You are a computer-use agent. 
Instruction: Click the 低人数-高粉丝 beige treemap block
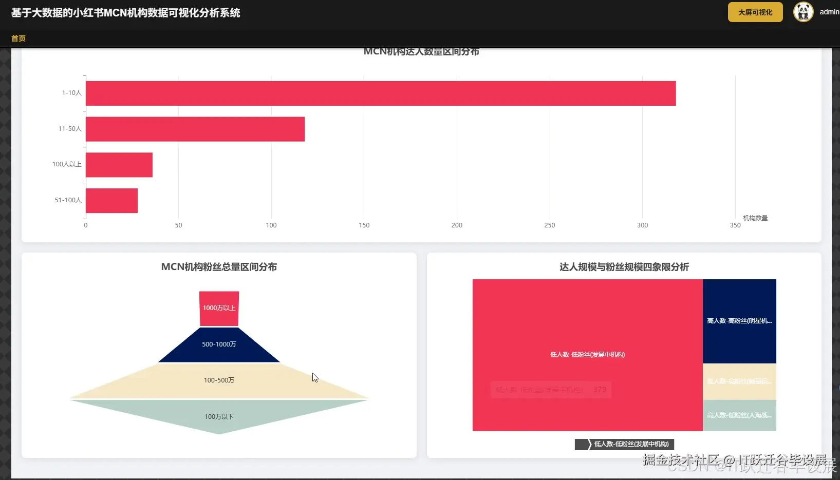739,381
